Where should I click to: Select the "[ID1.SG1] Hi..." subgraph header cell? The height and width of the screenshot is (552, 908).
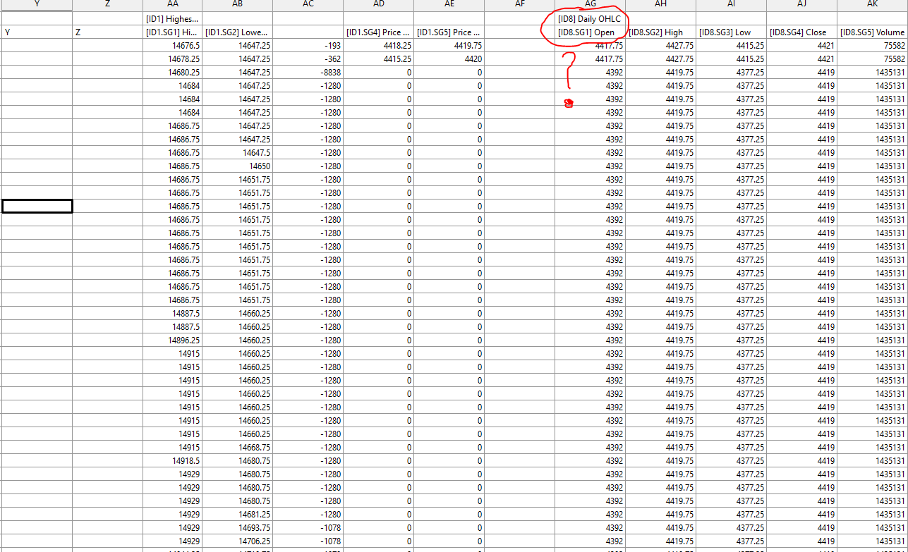click(172, 32)
